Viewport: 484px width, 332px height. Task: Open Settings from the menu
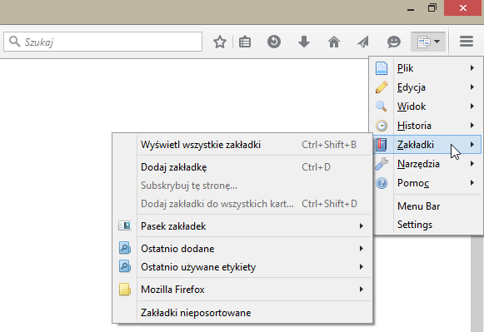point(427,225)
